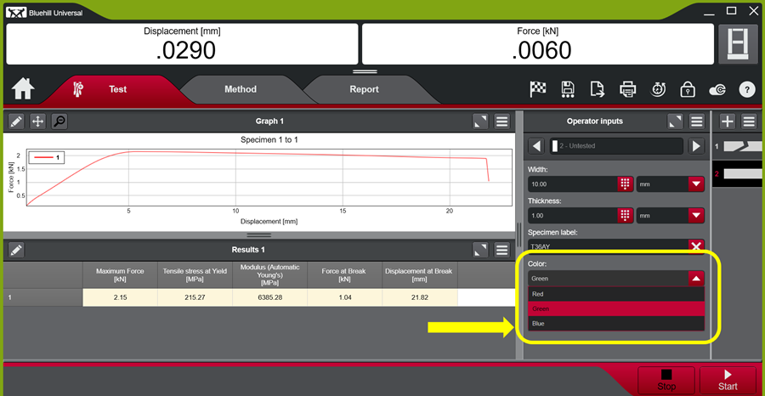Click the save icon in top toolbar

tap(568, 89)
